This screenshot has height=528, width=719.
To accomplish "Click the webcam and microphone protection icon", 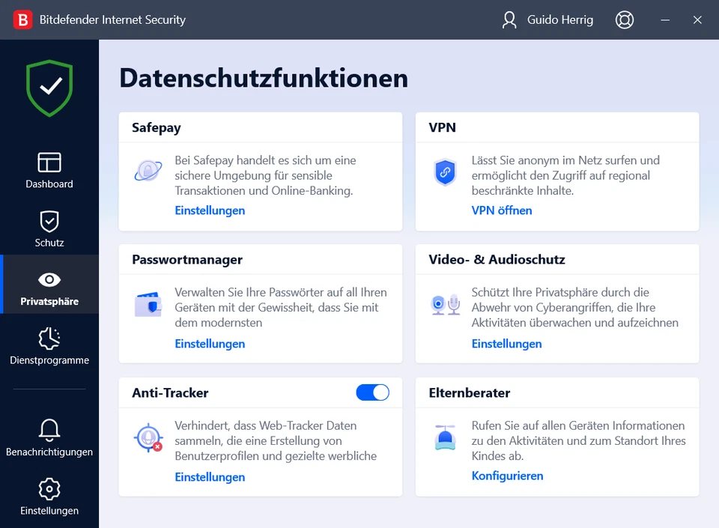I will pyautogui.click(x=445, y=304).
